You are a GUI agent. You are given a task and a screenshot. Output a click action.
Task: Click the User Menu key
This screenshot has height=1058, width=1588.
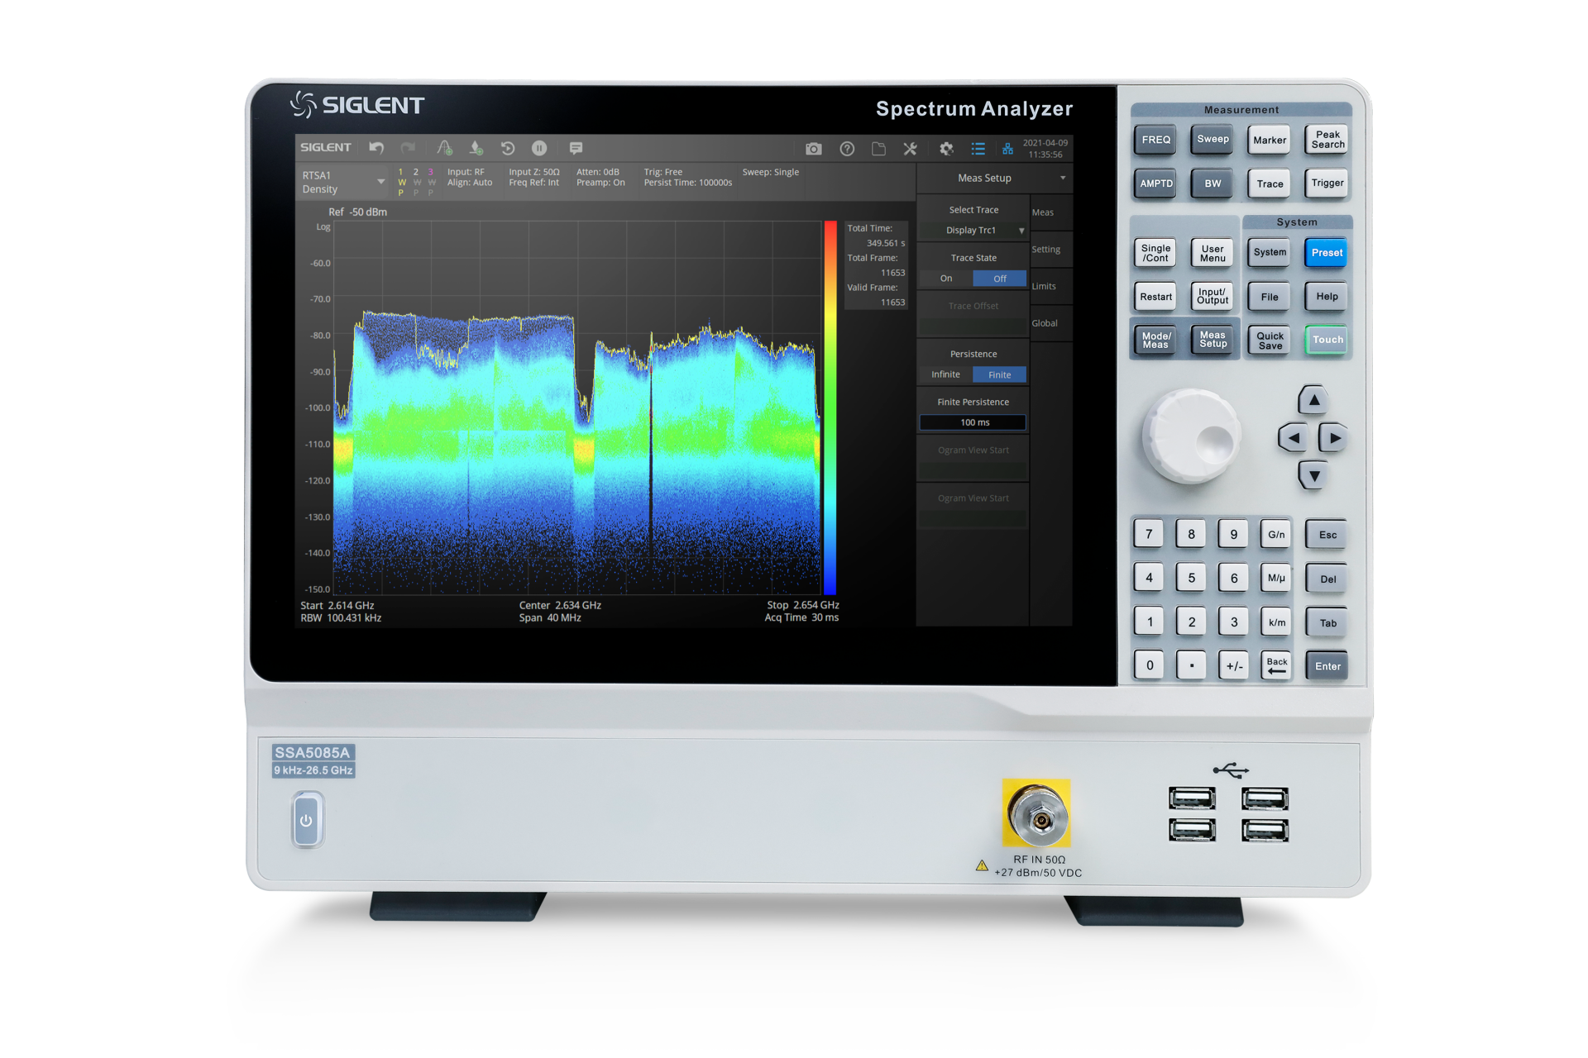[1213, 253]
